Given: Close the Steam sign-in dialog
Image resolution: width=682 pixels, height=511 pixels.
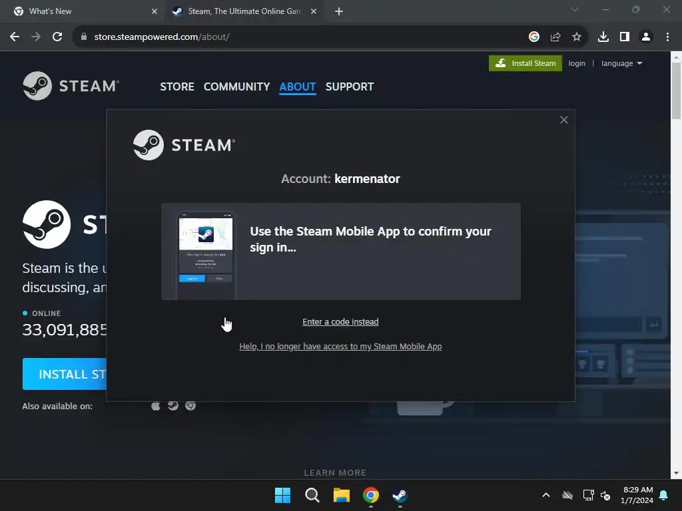Looking at the screenshot, I should [563, 120].
